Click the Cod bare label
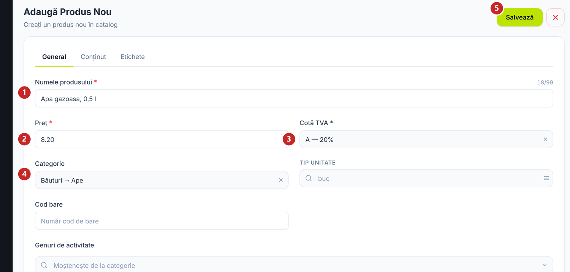Image resolution: width=570 pixels, height=272 pixels. [49, 204]
